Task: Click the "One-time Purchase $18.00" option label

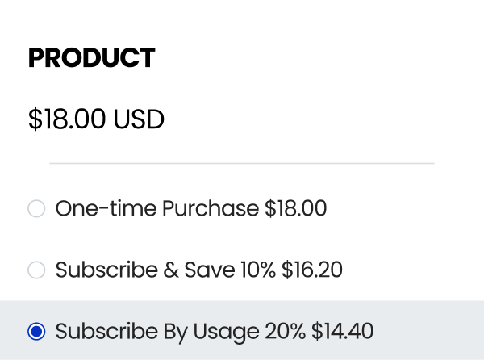Action: click(190, 209)
